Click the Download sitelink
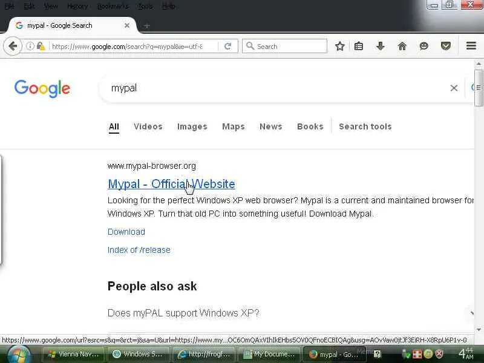 point(126,232)
